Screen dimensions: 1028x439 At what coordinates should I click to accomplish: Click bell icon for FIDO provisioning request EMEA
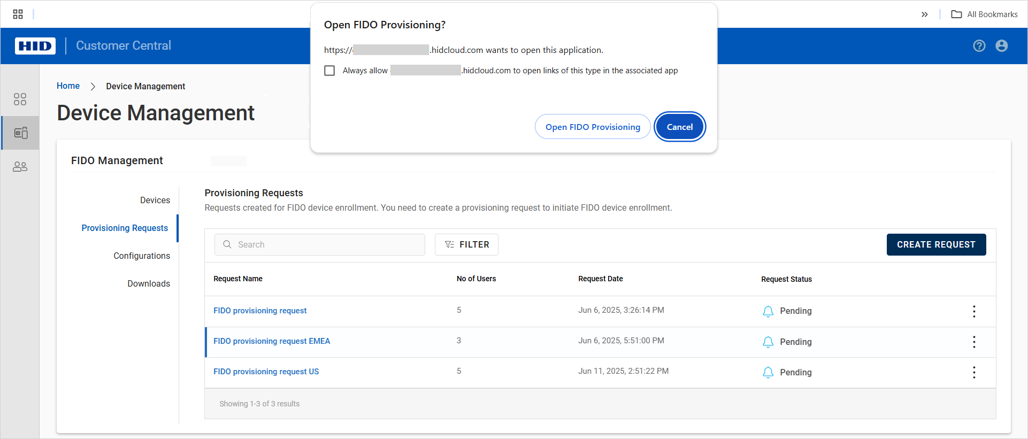(768, 342)
